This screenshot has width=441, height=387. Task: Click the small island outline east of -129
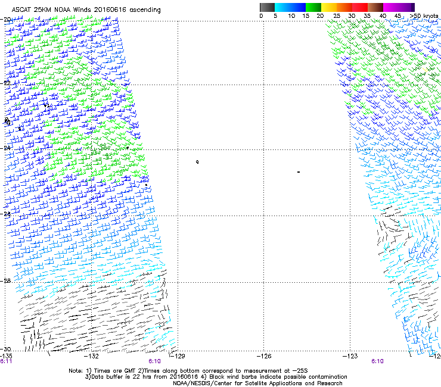[x=197, y=161]
